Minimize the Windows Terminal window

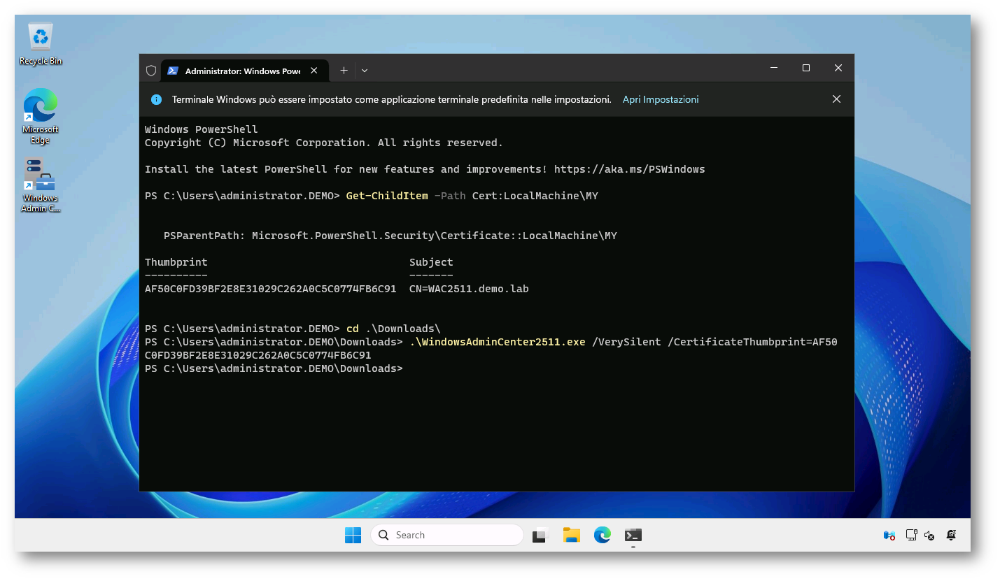tap(774, 68)
